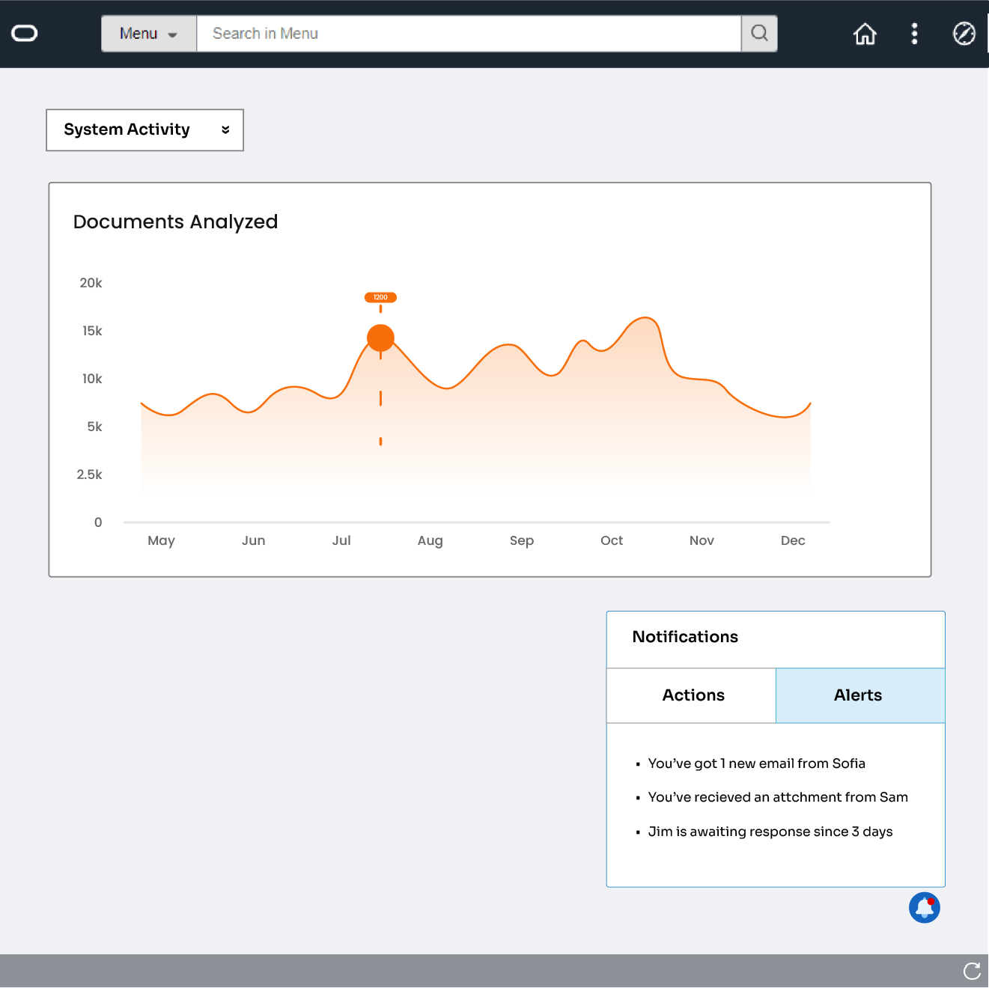The image size is (989, 988).
Task: Click the highlighted orange chart data point
Action: click(x=380, y=338)
